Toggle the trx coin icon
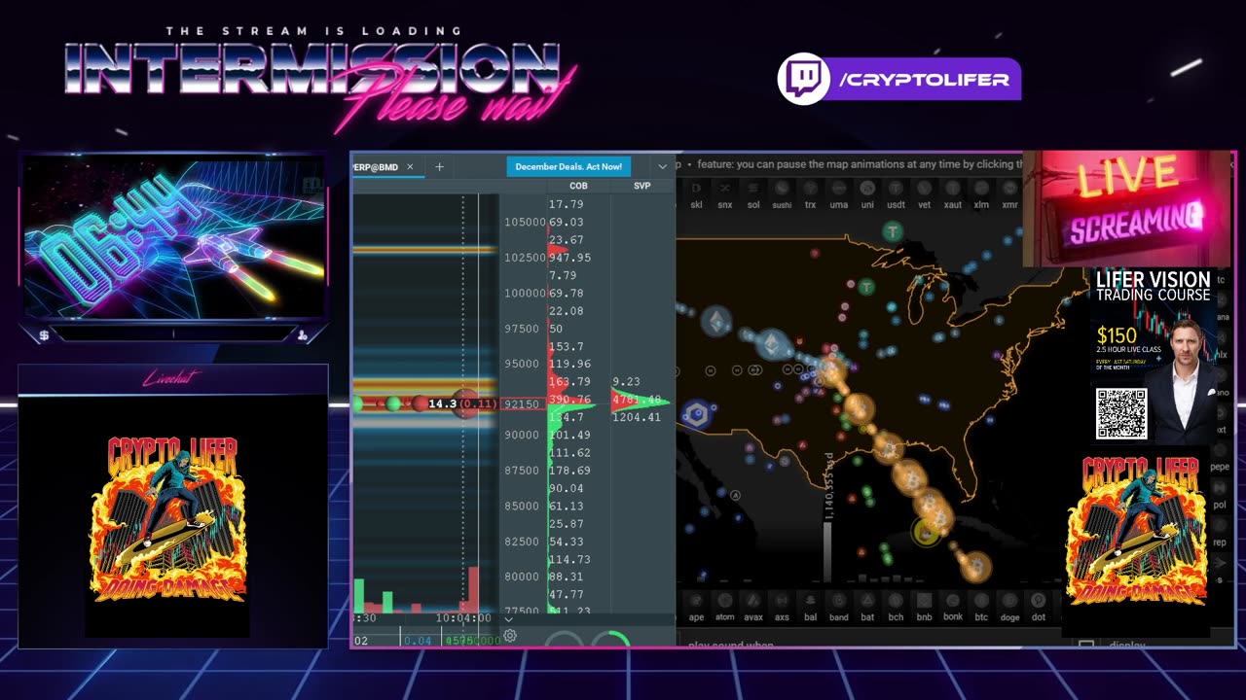This screenshot has width=1246, height=700. 810,189
